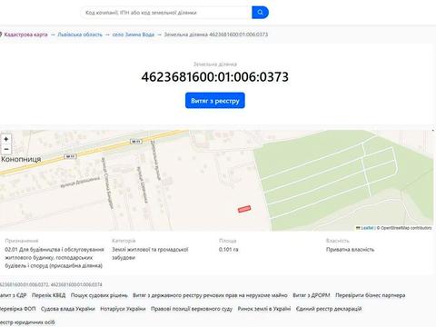Open the Нотаріуси України link
This screenshot has width=436, height=327.
click(x=123, y=309)
